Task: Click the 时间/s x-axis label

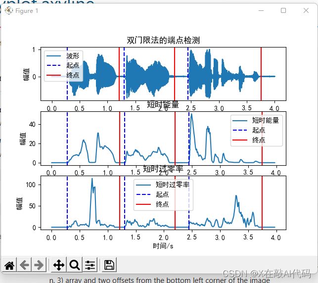Action: click(x=163, y=246)
